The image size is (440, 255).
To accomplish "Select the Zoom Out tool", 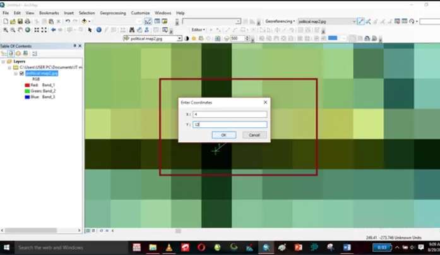I will click(x=13, y=30).
